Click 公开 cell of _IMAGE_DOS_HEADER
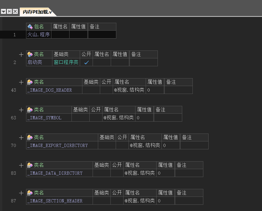 point(106,90)
